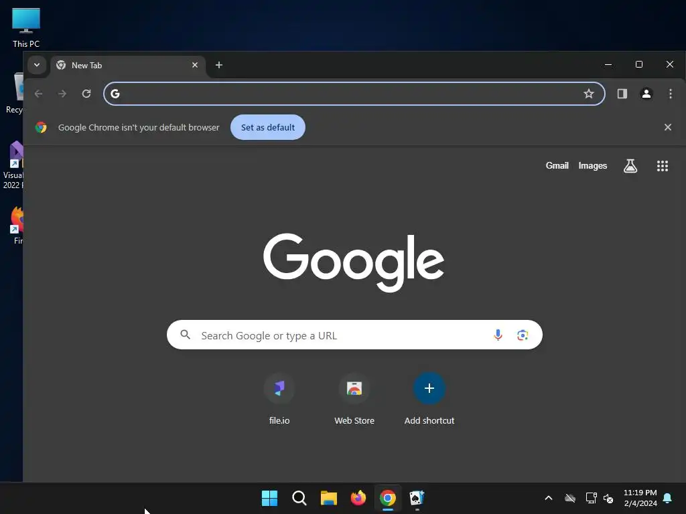The height and width of the screenshot is (514, 686).
Task: Expand the tab search dropdown
Action: point(37,65)
